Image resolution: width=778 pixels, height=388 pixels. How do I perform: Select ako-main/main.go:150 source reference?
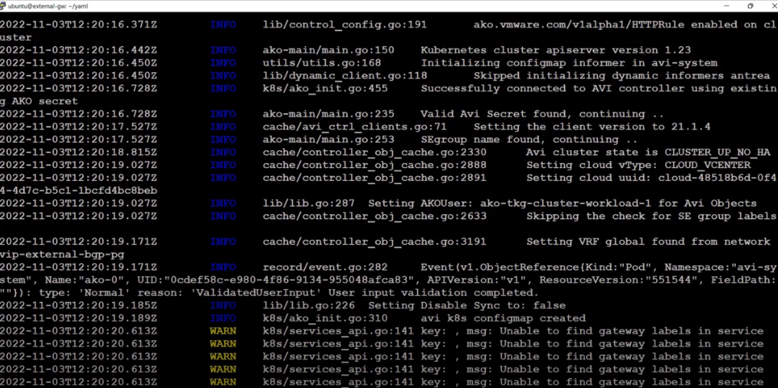coord(329,50)
